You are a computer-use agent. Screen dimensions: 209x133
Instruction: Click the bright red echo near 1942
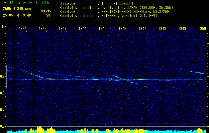(x=41, y=77)
